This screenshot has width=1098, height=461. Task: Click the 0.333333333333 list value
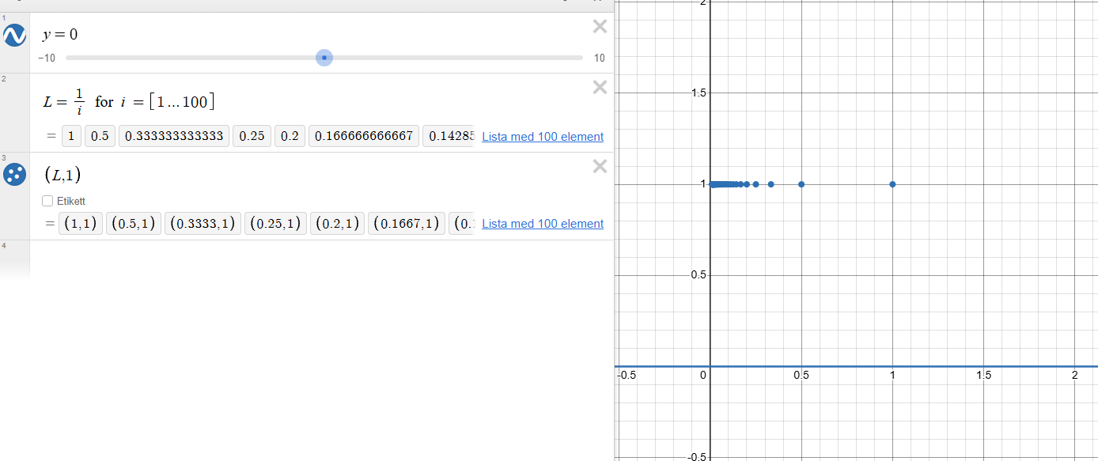click(x=173, y=136)
